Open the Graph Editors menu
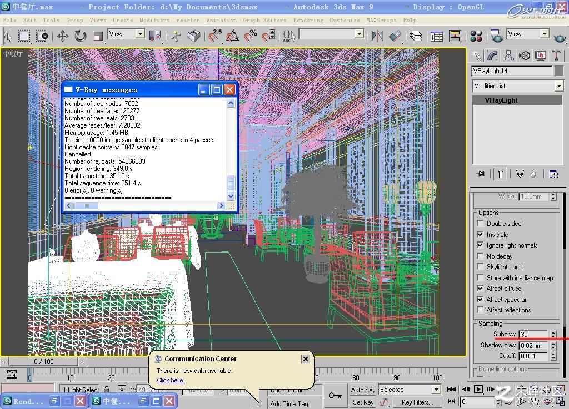 pos(264,21)
